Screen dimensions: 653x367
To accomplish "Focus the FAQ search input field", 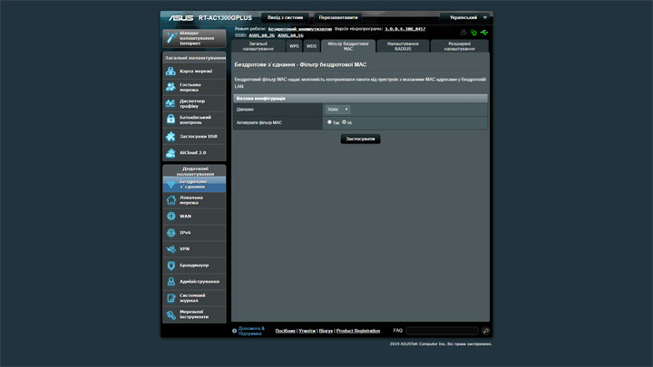I will pyautogui.click(x=443, y=331).
